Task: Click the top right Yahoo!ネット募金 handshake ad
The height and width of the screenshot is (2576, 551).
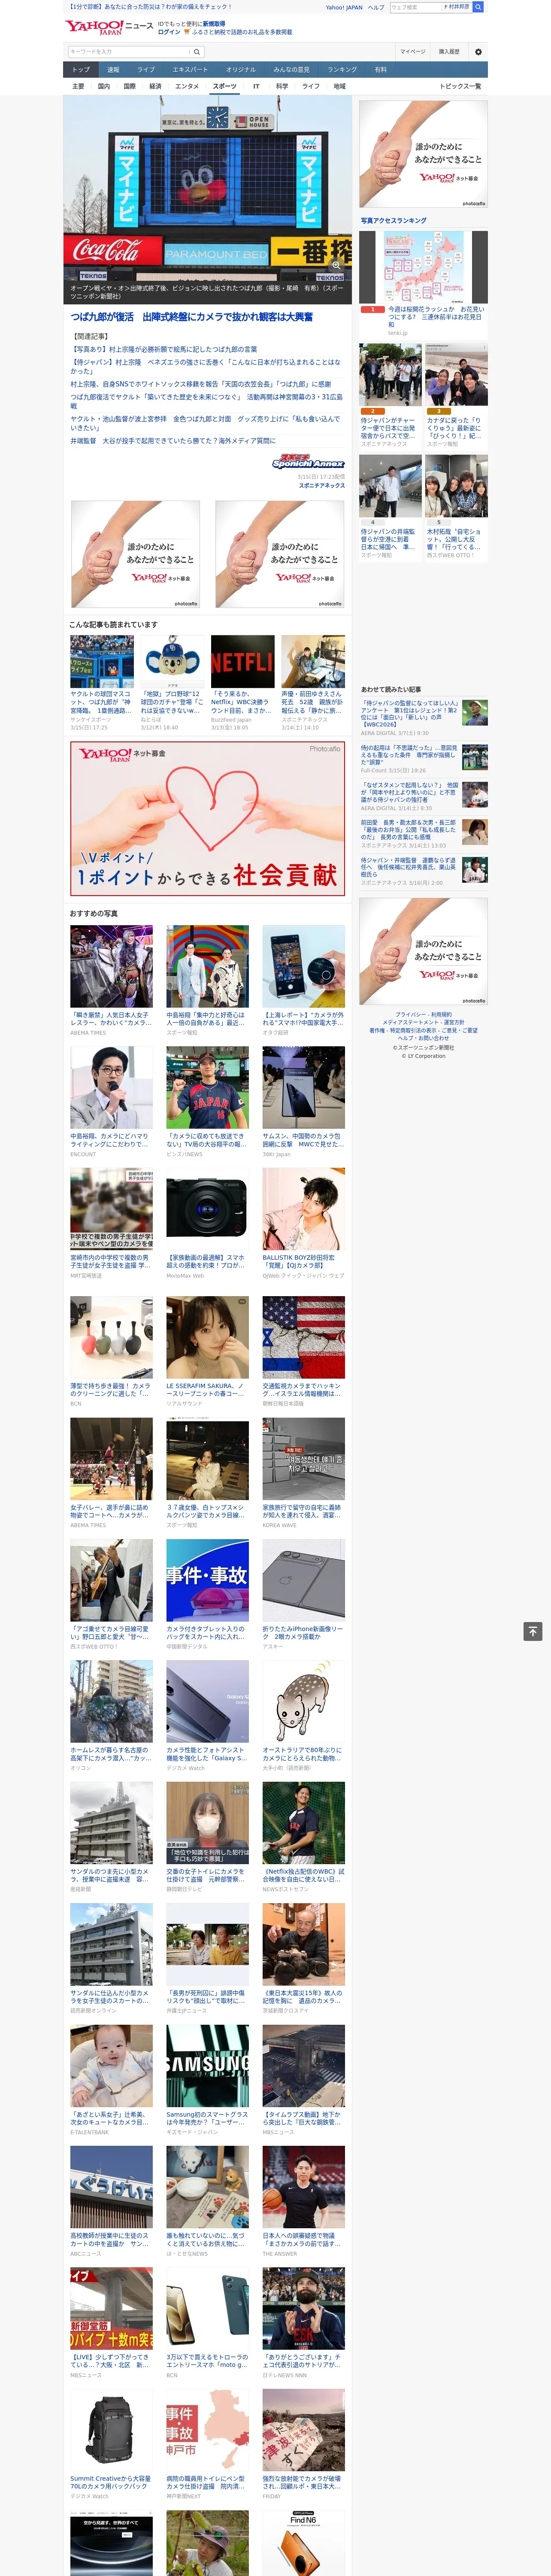Action: (423, 154)
